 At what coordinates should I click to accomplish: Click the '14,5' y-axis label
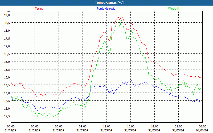click(7, 85)
